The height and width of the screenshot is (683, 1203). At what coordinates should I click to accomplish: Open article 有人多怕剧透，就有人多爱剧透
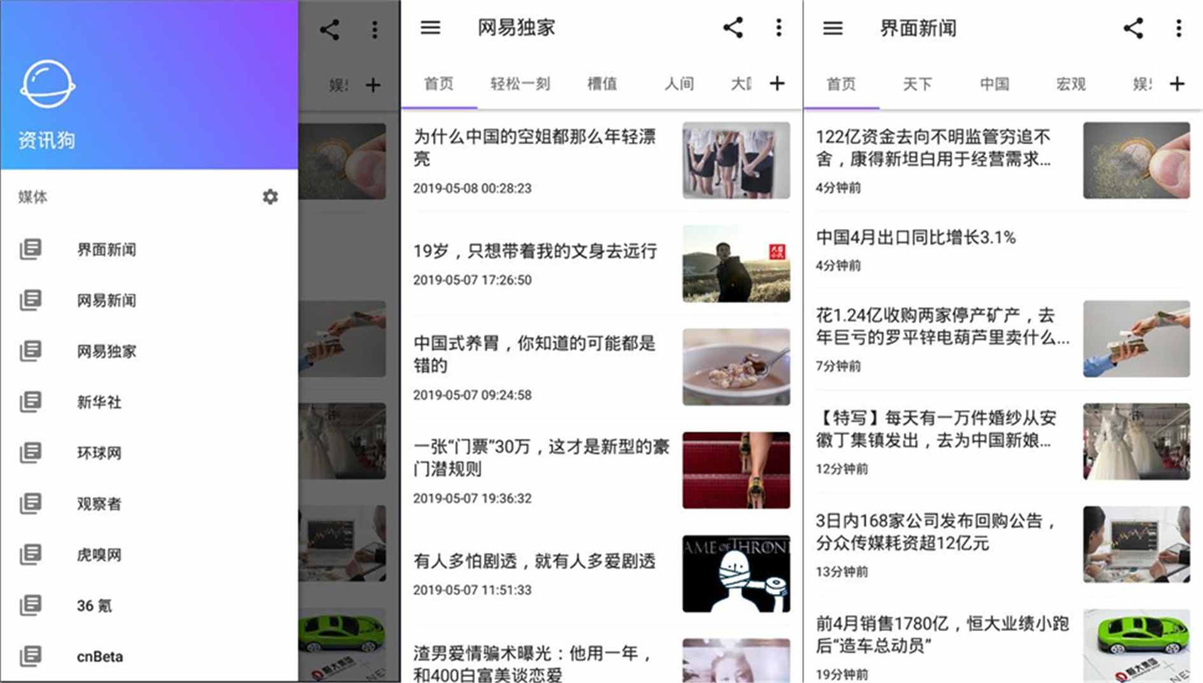pyautogui.click(x=534, y=561)
